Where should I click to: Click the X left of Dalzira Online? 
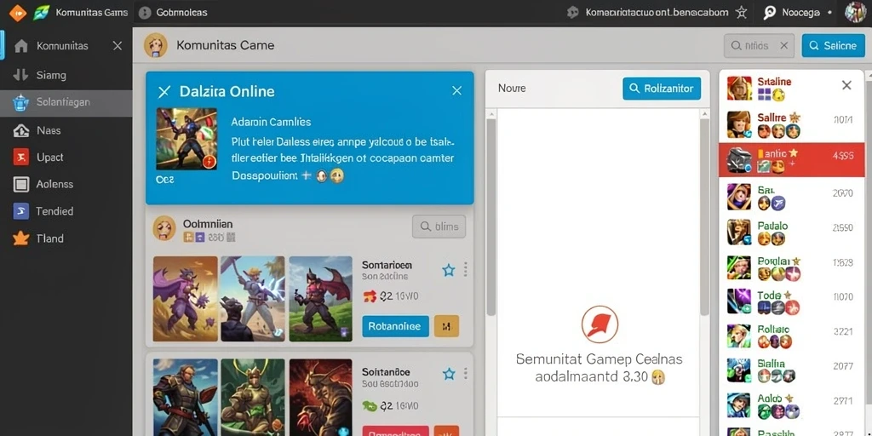(163, 92)
